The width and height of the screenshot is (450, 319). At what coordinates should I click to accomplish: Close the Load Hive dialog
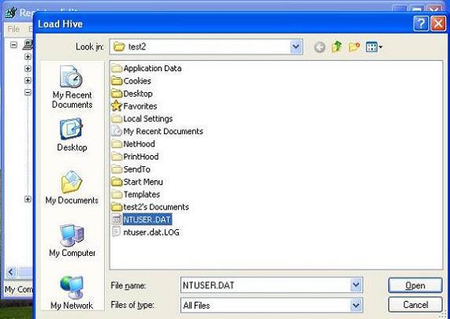[438, 24]
